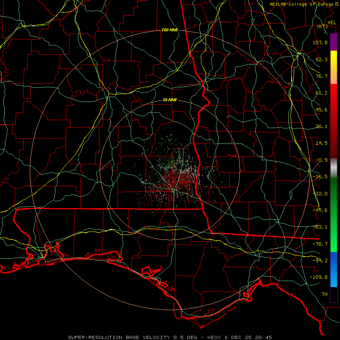Click the blue segment of the color bar
Screen dimensions: 340x340
(x=334, y=269)
